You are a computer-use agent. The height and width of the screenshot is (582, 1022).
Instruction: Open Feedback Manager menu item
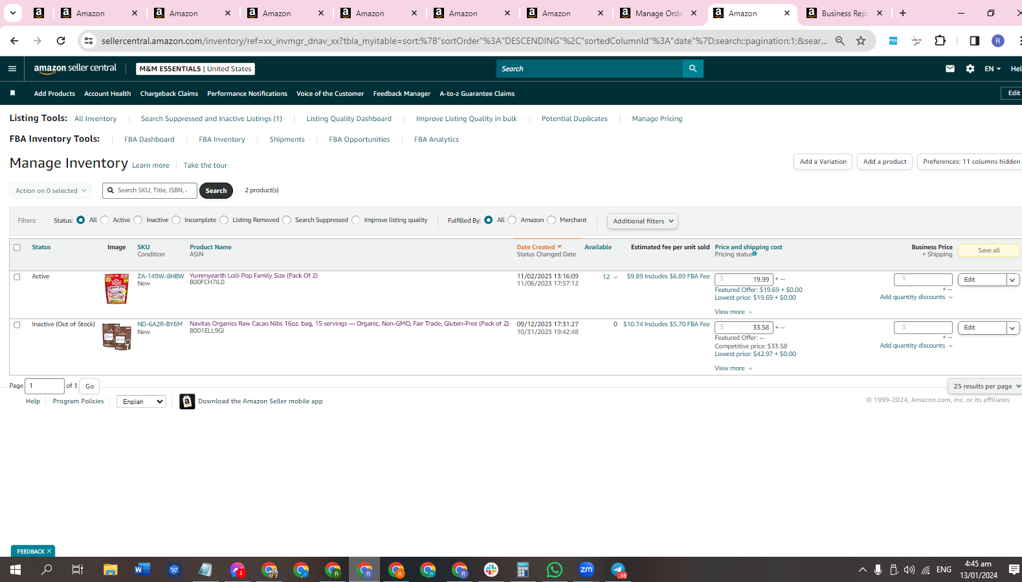(402, 93)
